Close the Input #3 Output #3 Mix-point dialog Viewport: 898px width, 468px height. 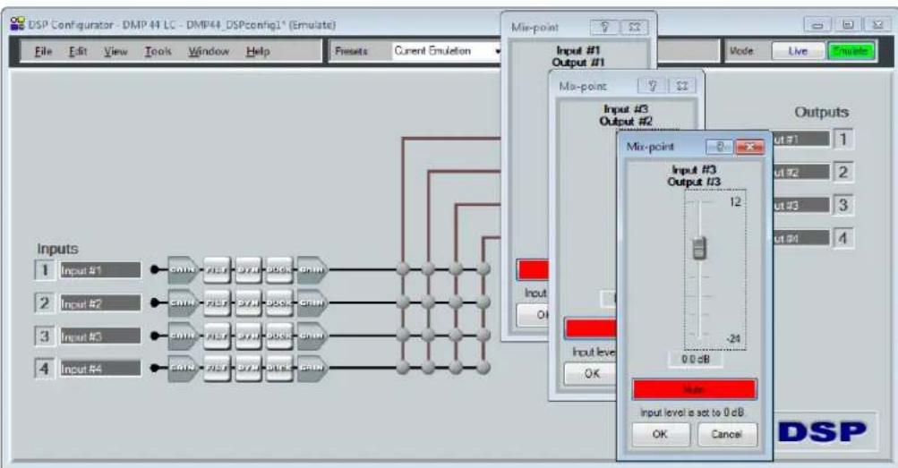click(x=749, y=147)
